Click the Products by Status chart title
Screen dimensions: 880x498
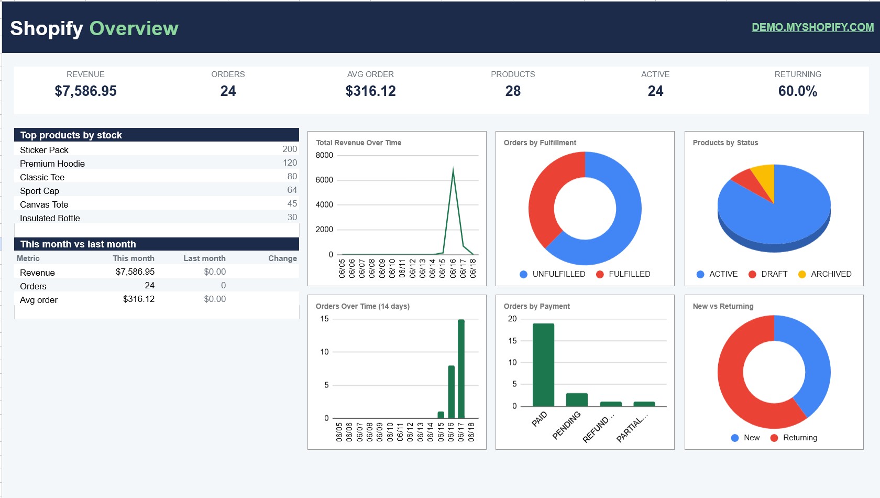pyautogui.click(x=725, y=143)
